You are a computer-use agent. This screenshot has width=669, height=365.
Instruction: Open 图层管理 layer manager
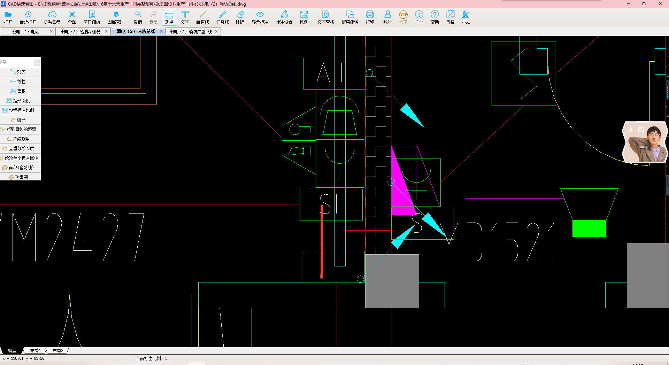tap(116, 17)
